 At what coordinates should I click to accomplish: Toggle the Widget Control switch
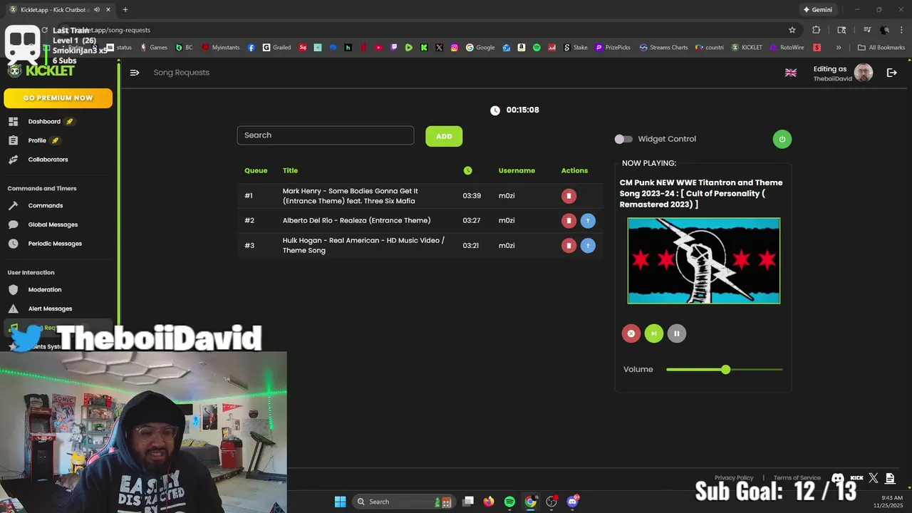pos(623,139)
